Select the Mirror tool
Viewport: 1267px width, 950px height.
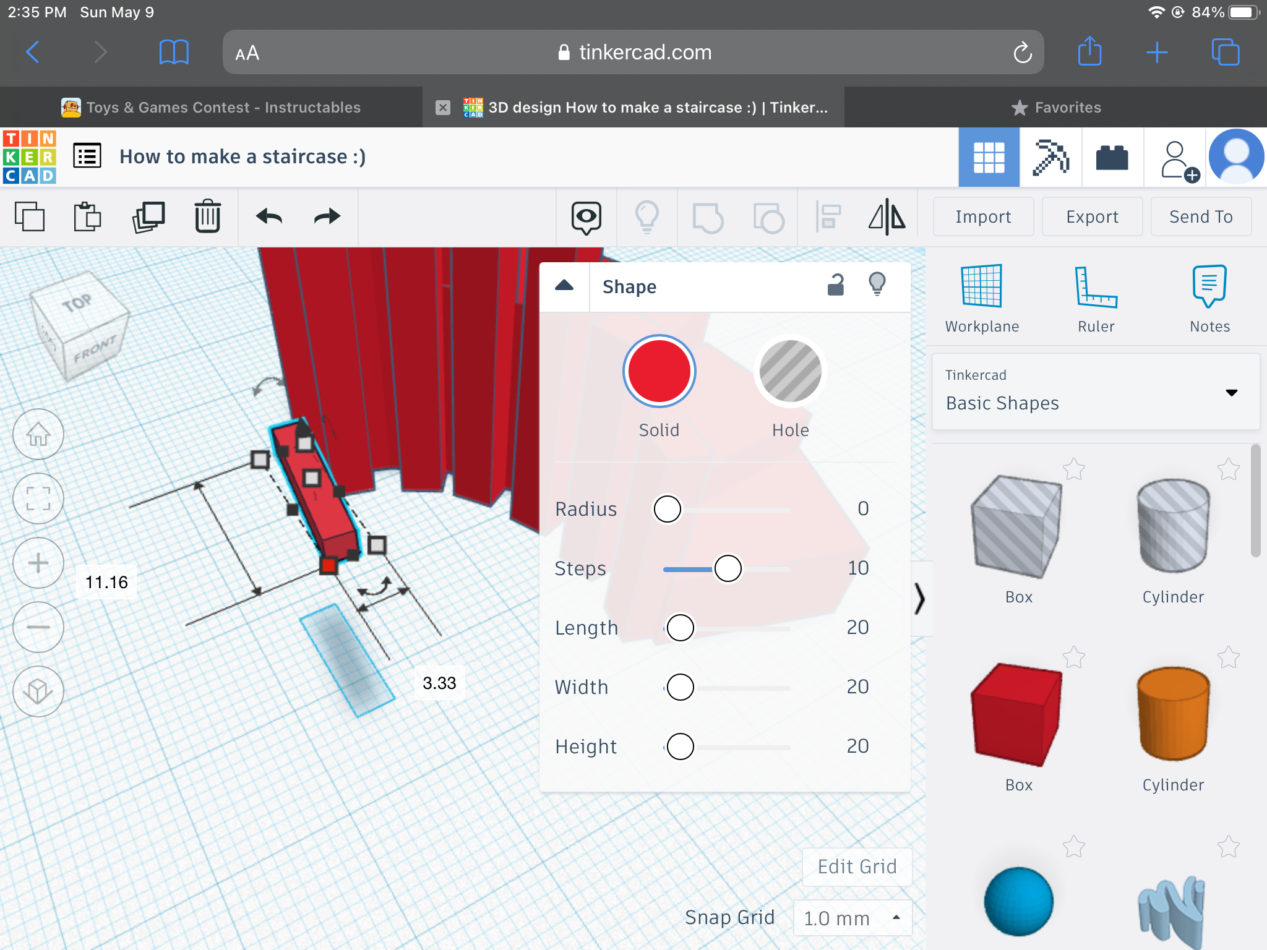pyautogui.click(x=887, y=217)
